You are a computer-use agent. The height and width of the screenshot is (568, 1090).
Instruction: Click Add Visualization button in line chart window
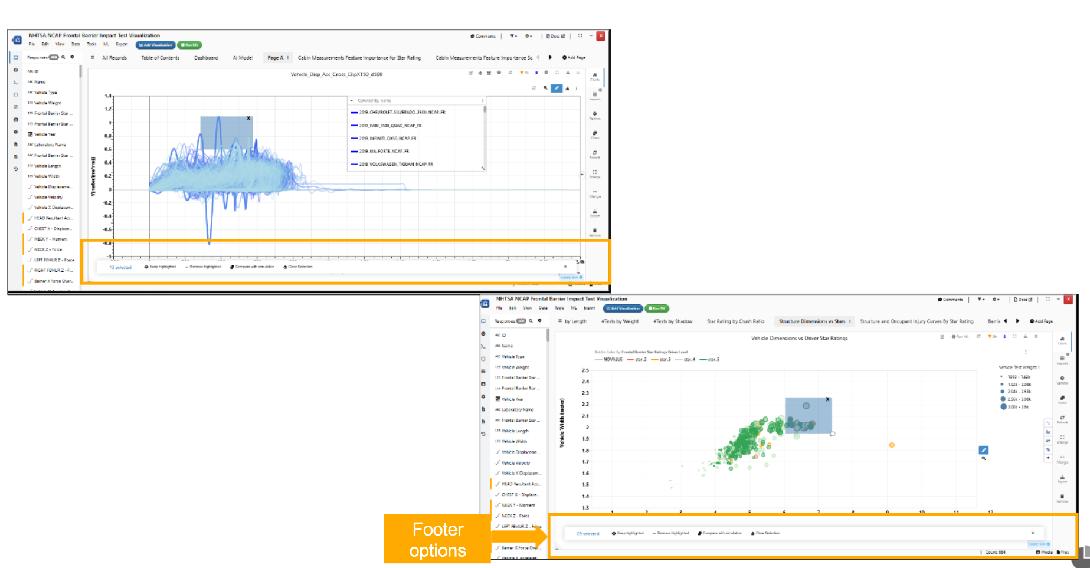156,45
